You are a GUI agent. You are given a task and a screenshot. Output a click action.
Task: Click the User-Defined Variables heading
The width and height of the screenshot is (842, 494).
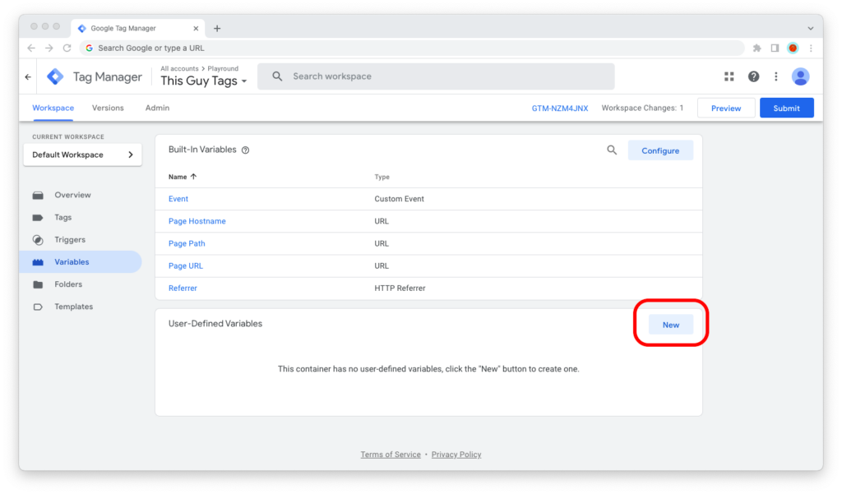point(215,324)
